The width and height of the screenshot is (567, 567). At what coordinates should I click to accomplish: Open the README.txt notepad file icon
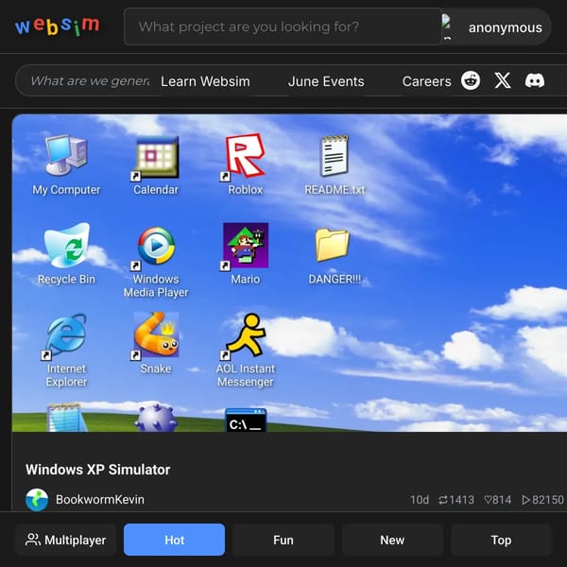(x=335, y=156)
